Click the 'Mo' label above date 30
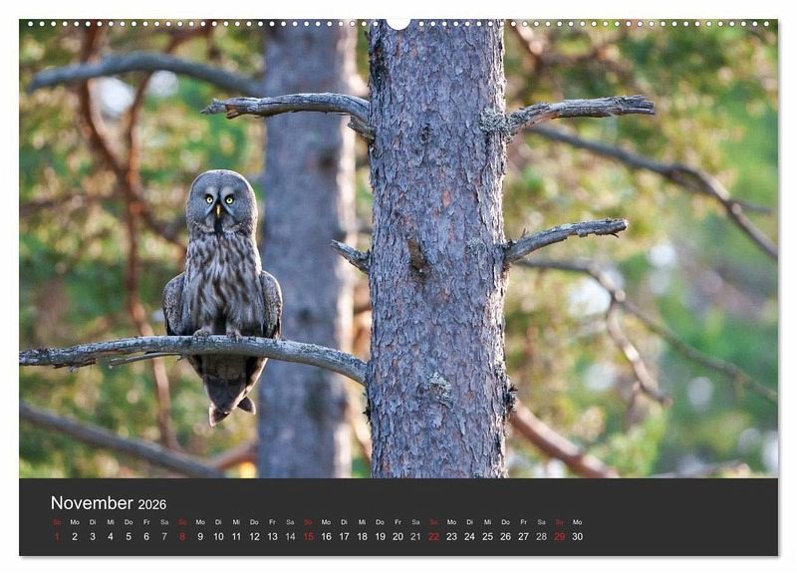797x575 pixels. 577,522
